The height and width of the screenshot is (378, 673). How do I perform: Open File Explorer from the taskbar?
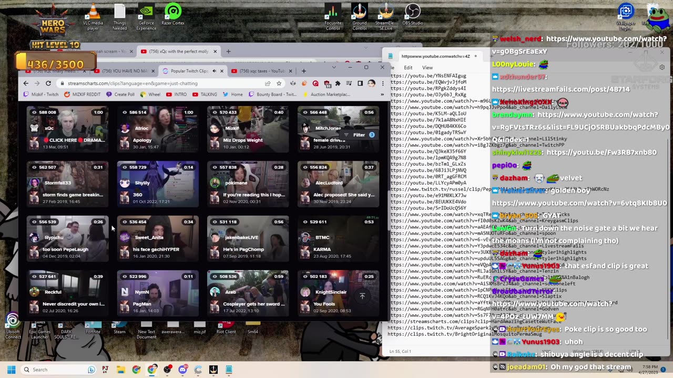[120, 370]
